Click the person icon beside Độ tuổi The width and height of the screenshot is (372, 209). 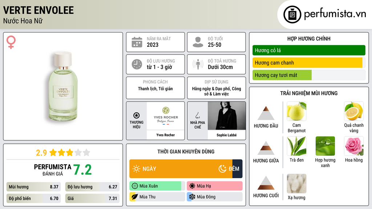point(198,42)
